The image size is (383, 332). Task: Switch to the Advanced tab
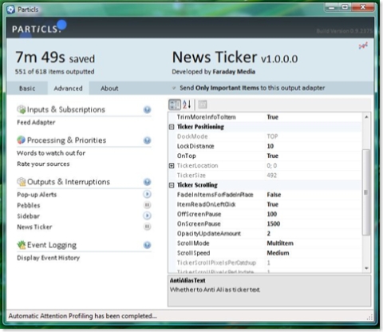[68, 89]
